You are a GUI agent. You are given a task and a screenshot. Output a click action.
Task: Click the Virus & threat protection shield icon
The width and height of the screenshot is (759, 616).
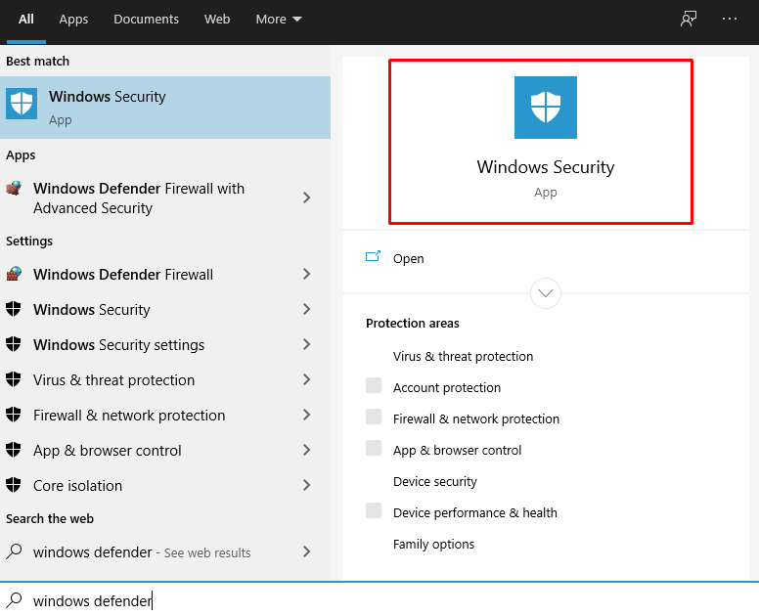(x=14, y=380)
